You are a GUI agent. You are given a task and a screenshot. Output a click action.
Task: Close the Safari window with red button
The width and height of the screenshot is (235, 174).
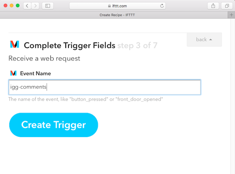click(6, 6)
